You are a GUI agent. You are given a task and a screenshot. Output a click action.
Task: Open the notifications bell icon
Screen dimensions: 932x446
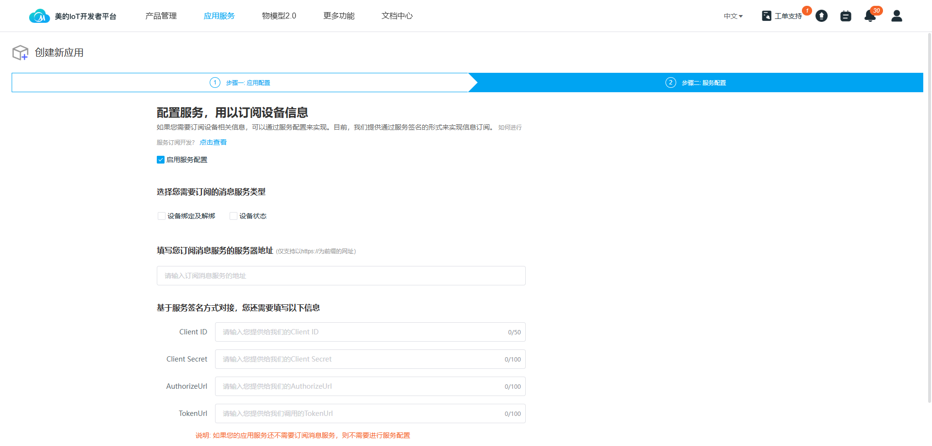click(870, 16)
